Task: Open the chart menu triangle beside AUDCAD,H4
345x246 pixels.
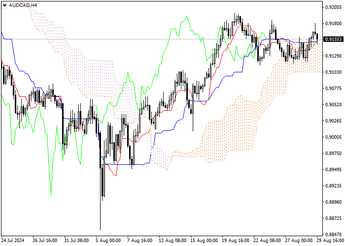Action: [4, 5]
